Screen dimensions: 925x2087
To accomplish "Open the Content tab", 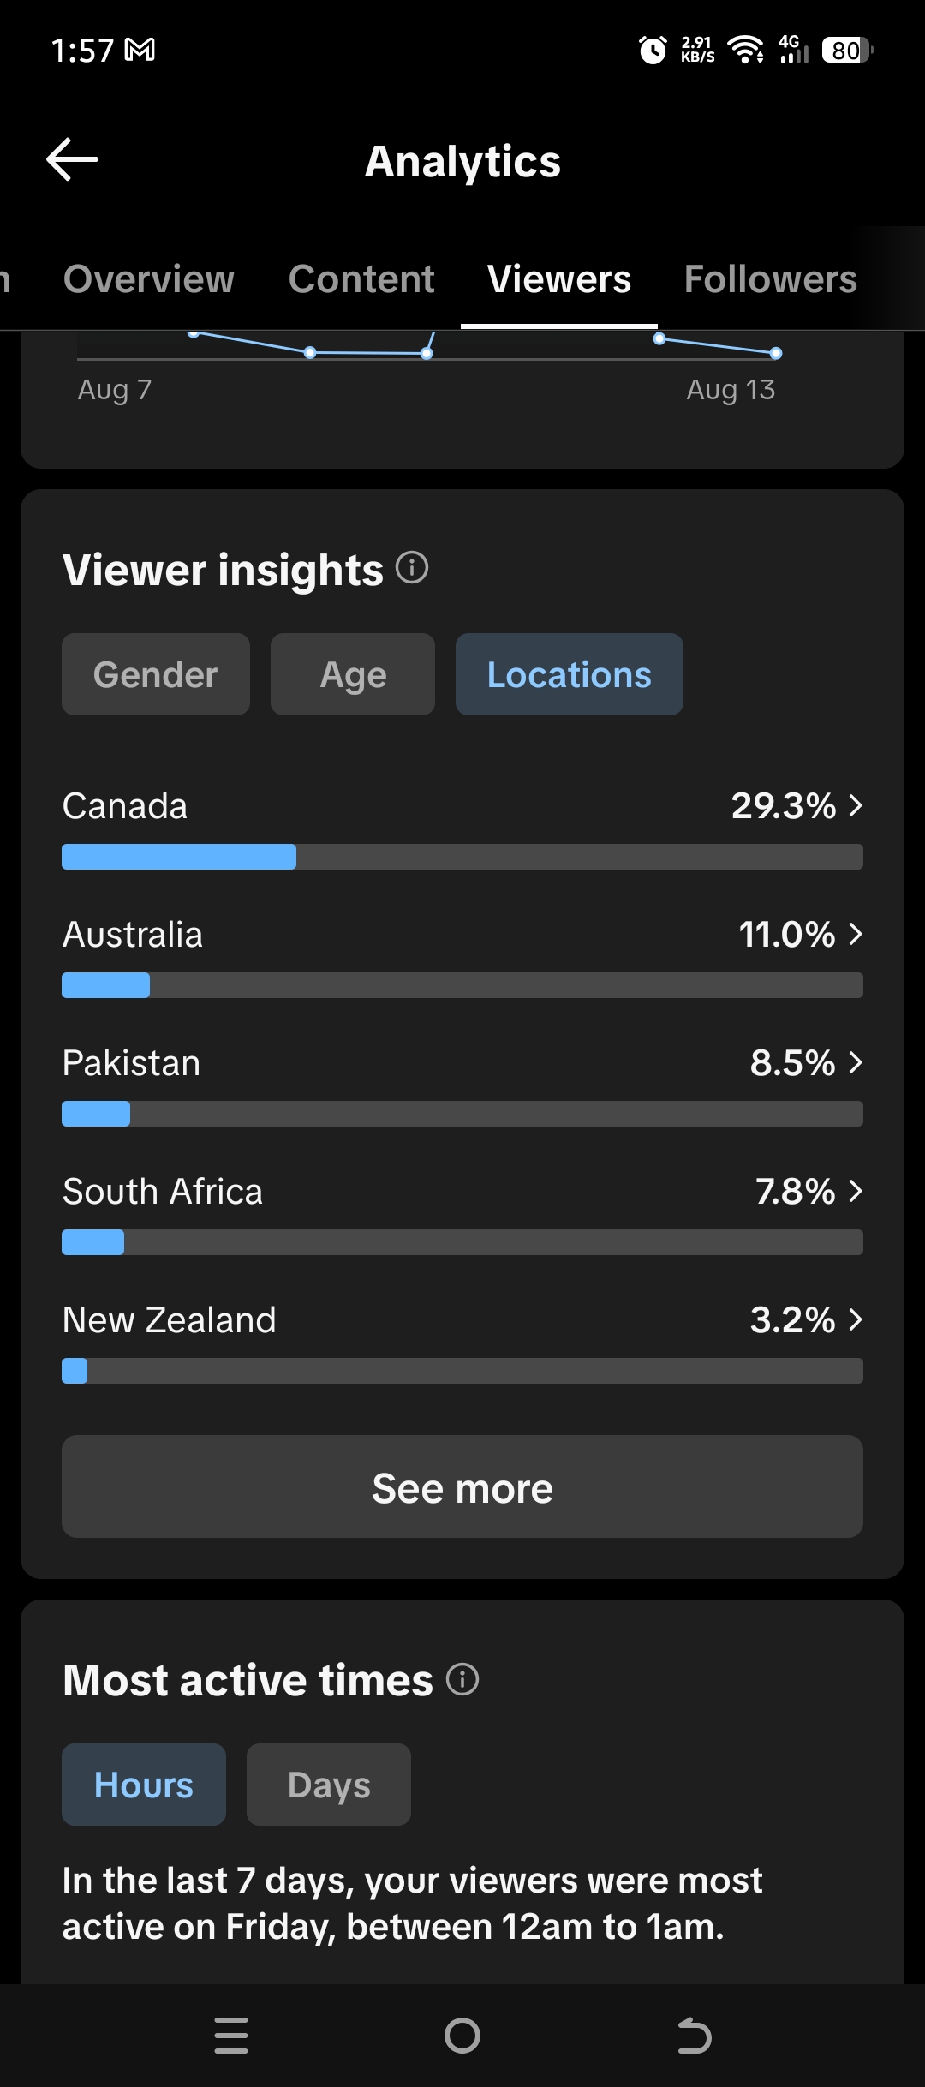I will (x=361, y=279).
